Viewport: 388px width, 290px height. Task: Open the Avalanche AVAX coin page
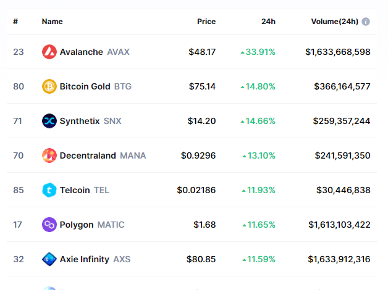94,52
